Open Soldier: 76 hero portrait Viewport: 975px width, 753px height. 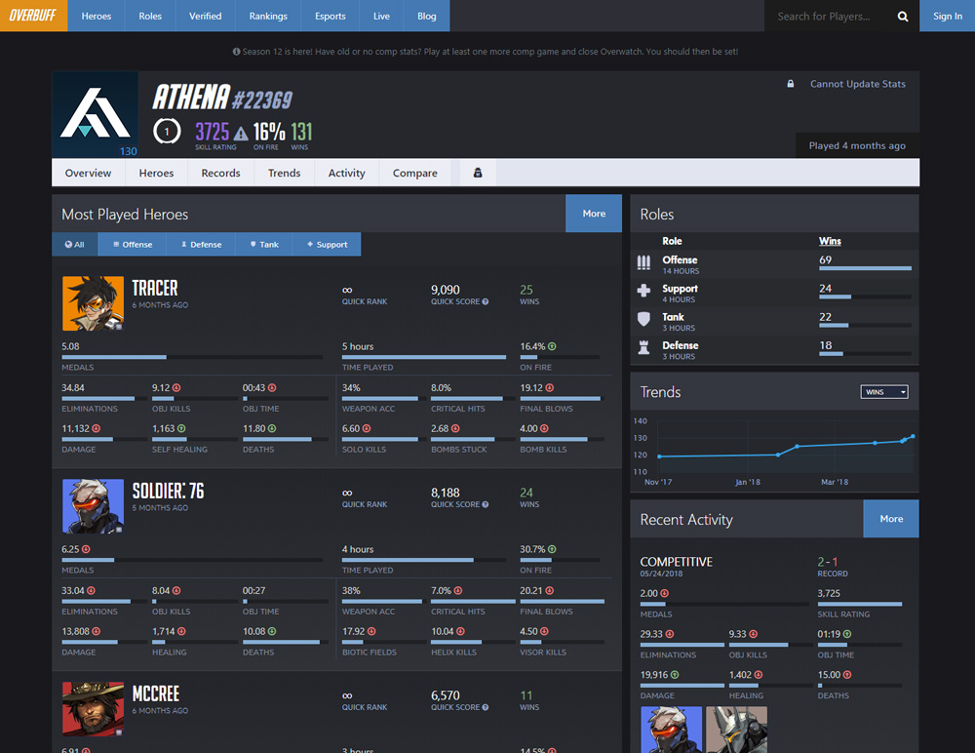93,506
